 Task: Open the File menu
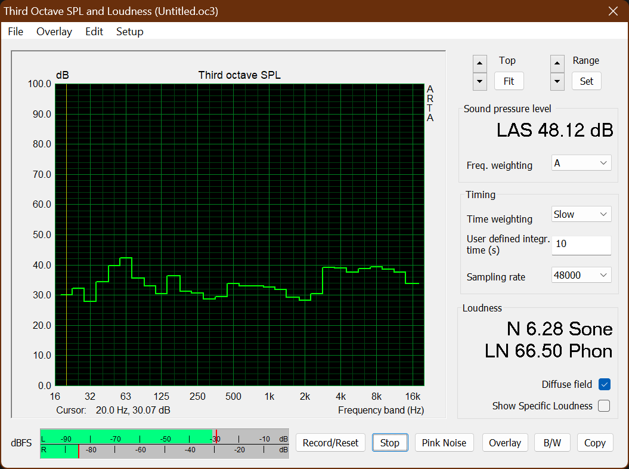pos(16,31)
